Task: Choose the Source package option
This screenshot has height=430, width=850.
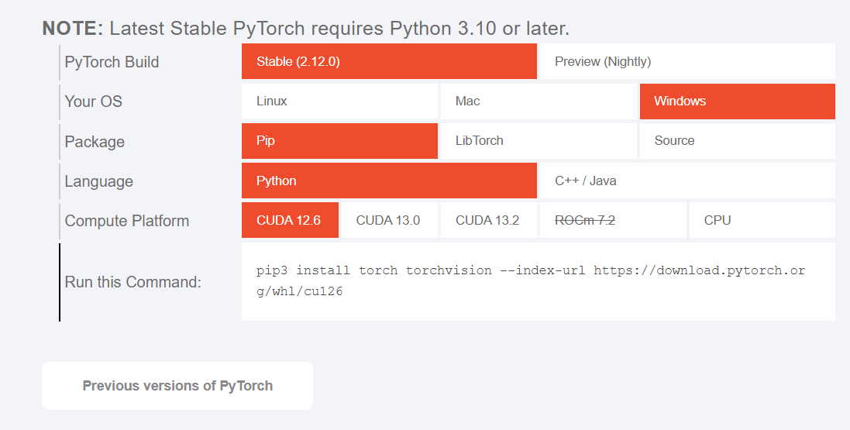Action: coord(737,141)
